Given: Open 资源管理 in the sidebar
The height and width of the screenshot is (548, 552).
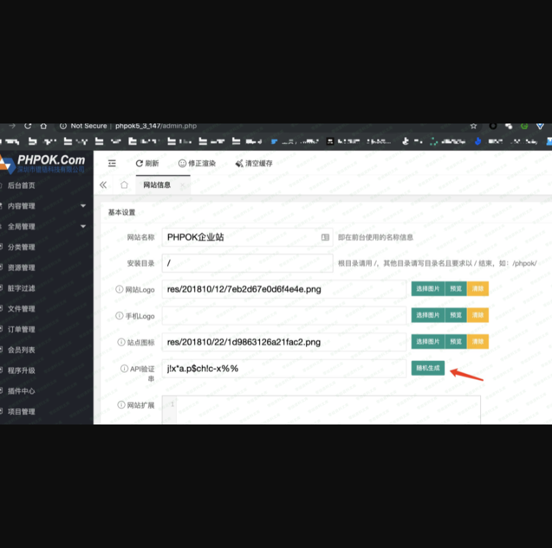Looking at the screenshot, I should pyautogui.click(x=21, y=268).
